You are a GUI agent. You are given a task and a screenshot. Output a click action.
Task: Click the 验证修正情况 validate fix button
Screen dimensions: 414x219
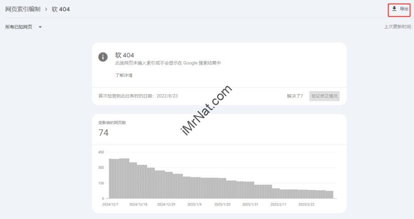click(x=324, y=96)
